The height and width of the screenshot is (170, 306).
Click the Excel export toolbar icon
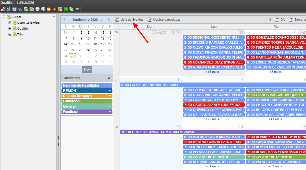[32, 9]
